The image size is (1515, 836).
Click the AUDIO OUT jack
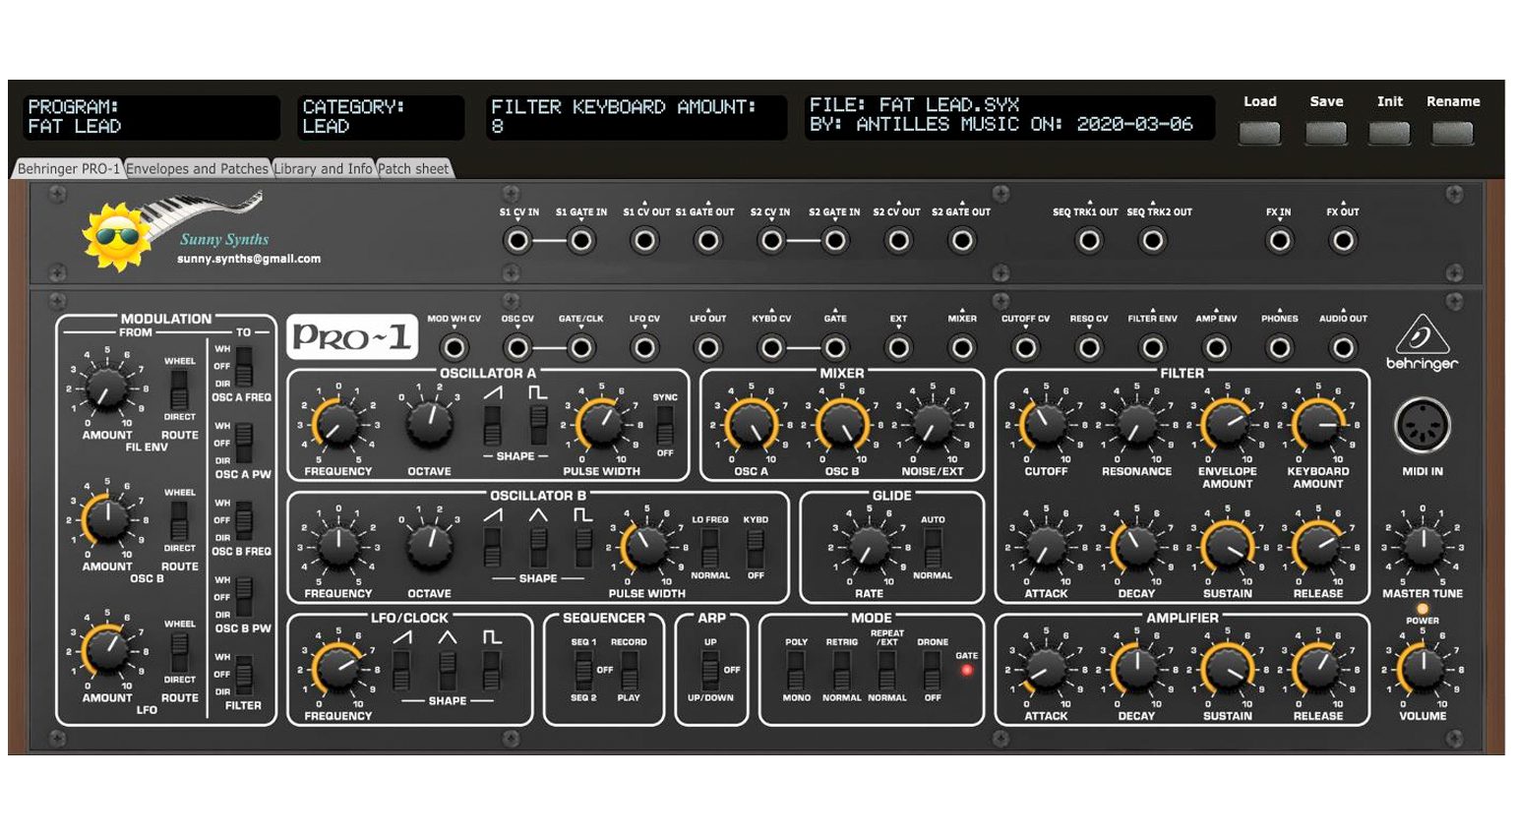tap(1343, 347)
